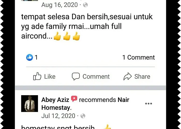The height and width of the screenshot is (129, 181).
Task: Click the review text tempat selesa
Action: [45, 17]
